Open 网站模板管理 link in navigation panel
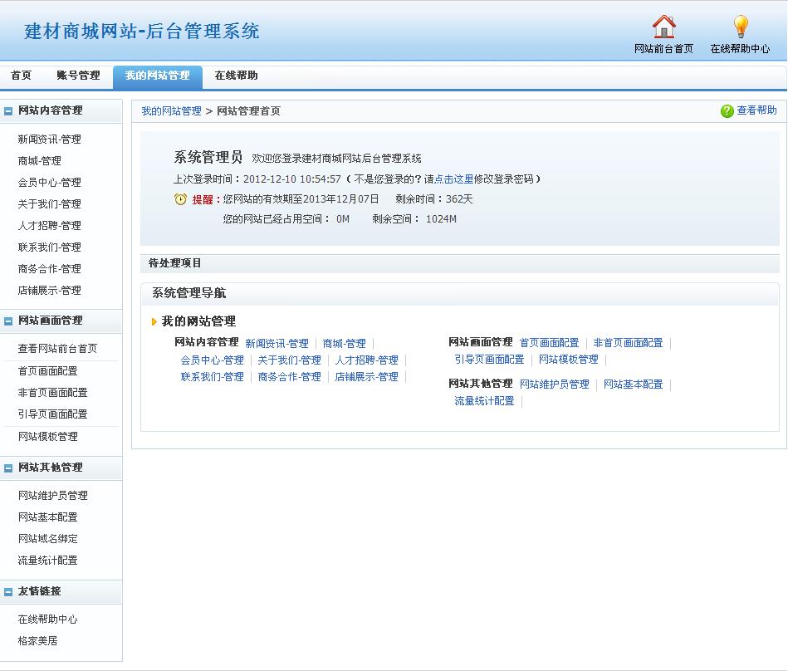The image size is (788, 671). tap(569, 360)
